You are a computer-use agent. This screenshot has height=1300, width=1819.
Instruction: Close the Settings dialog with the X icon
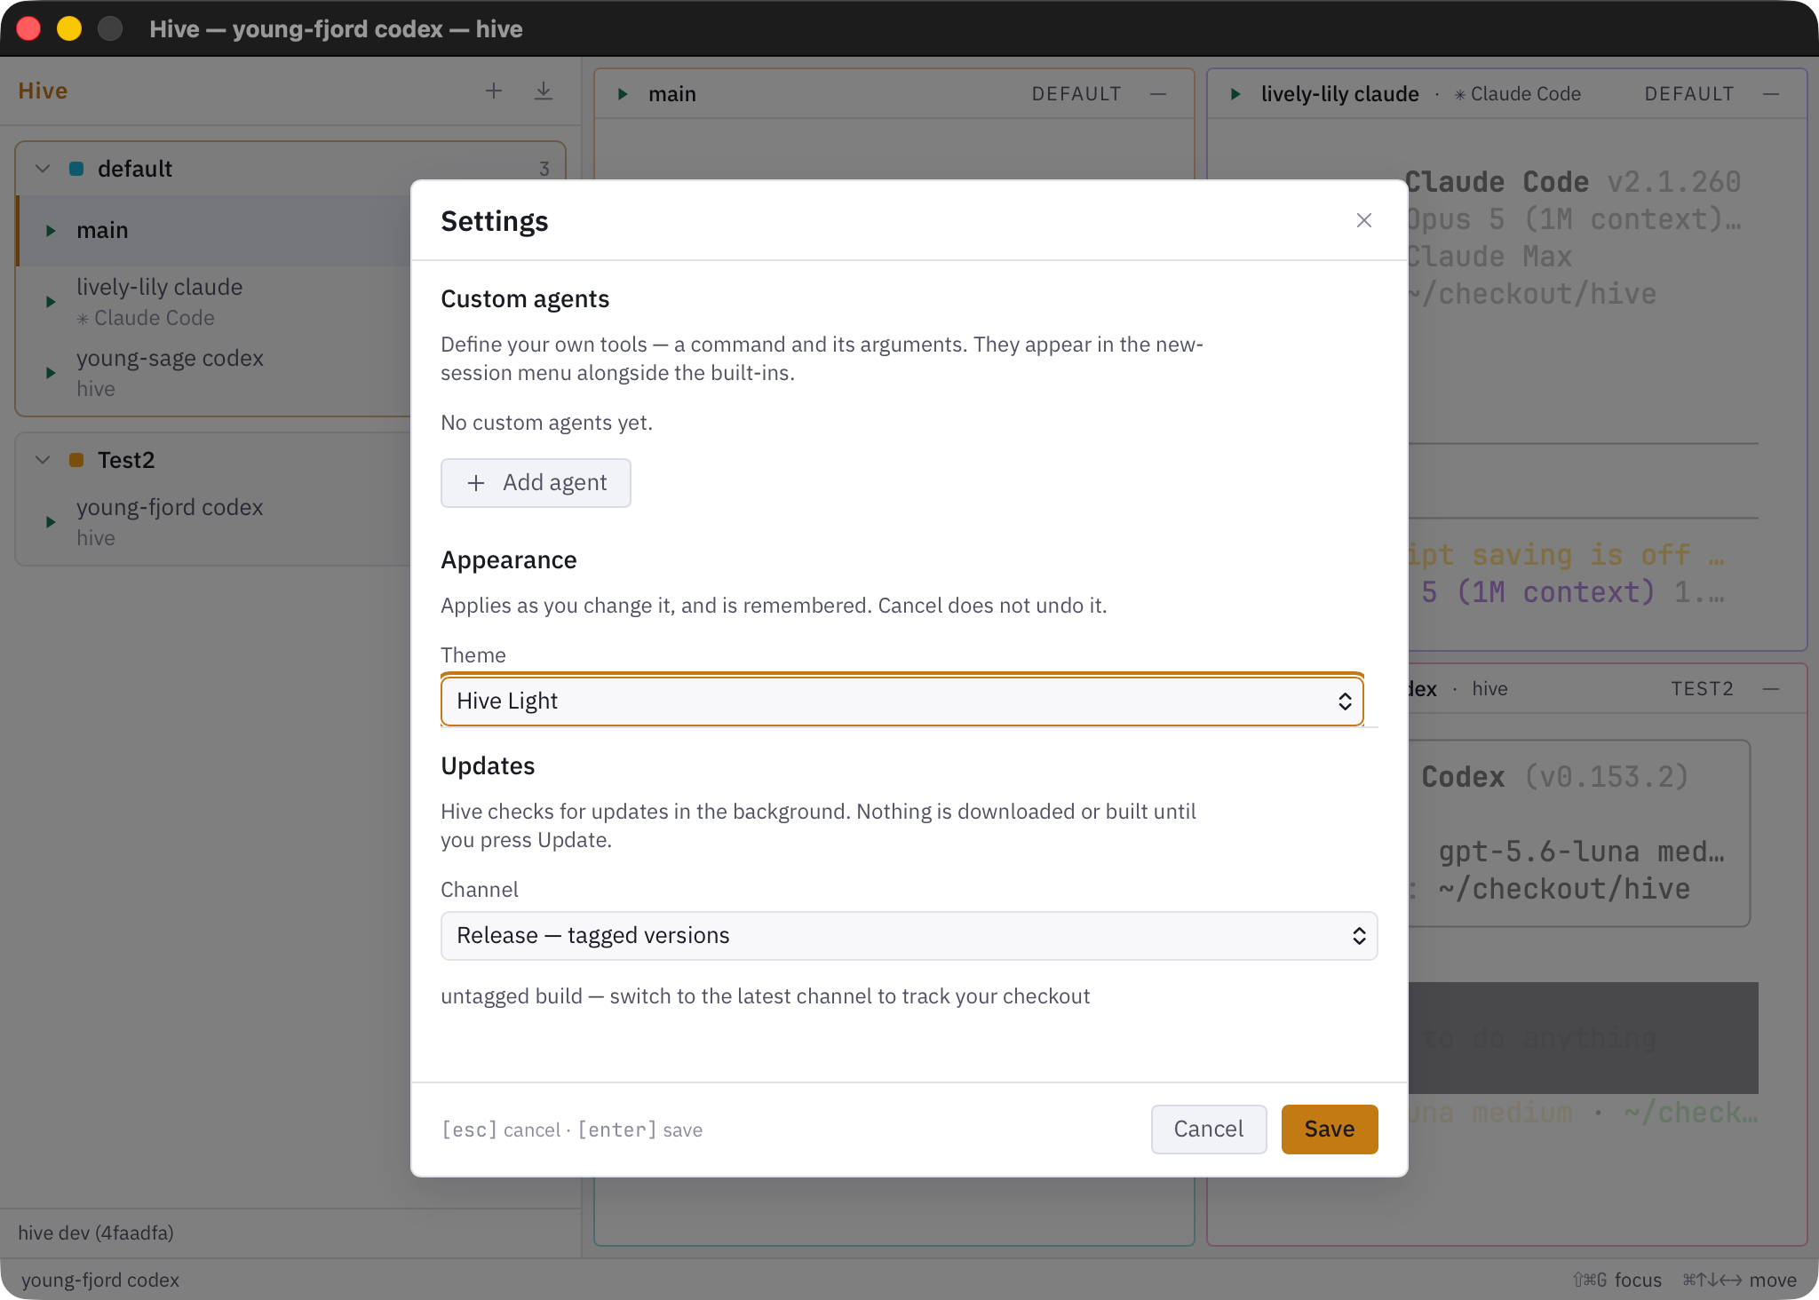point(1363,220)
